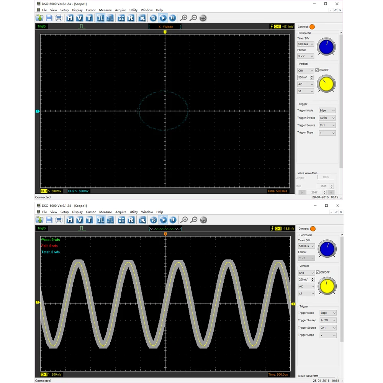Image resolution: width=383 pixels, height=383 pixels.
Task: Toggle the ON/OFF checkbox in upper window Vertical section
Action: pos(317,70)
